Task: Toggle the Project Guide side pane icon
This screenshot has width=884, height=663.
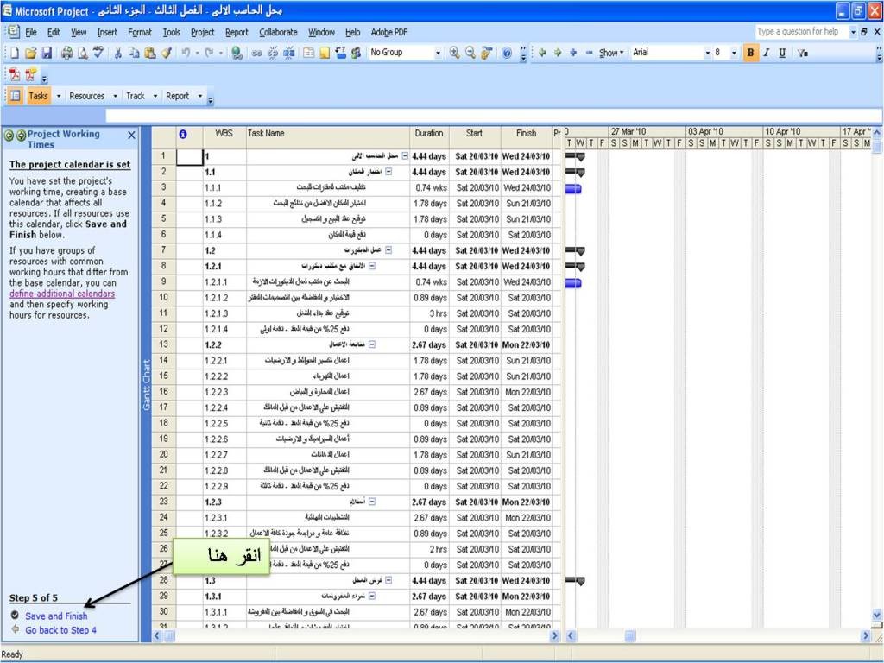Action: (x=16, y=96)
